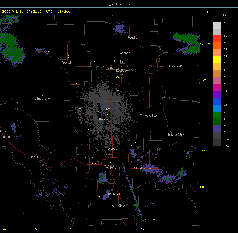Click the yellow diamond marker above Calgary label
238x233 pixels.
(x=112, y=163)
